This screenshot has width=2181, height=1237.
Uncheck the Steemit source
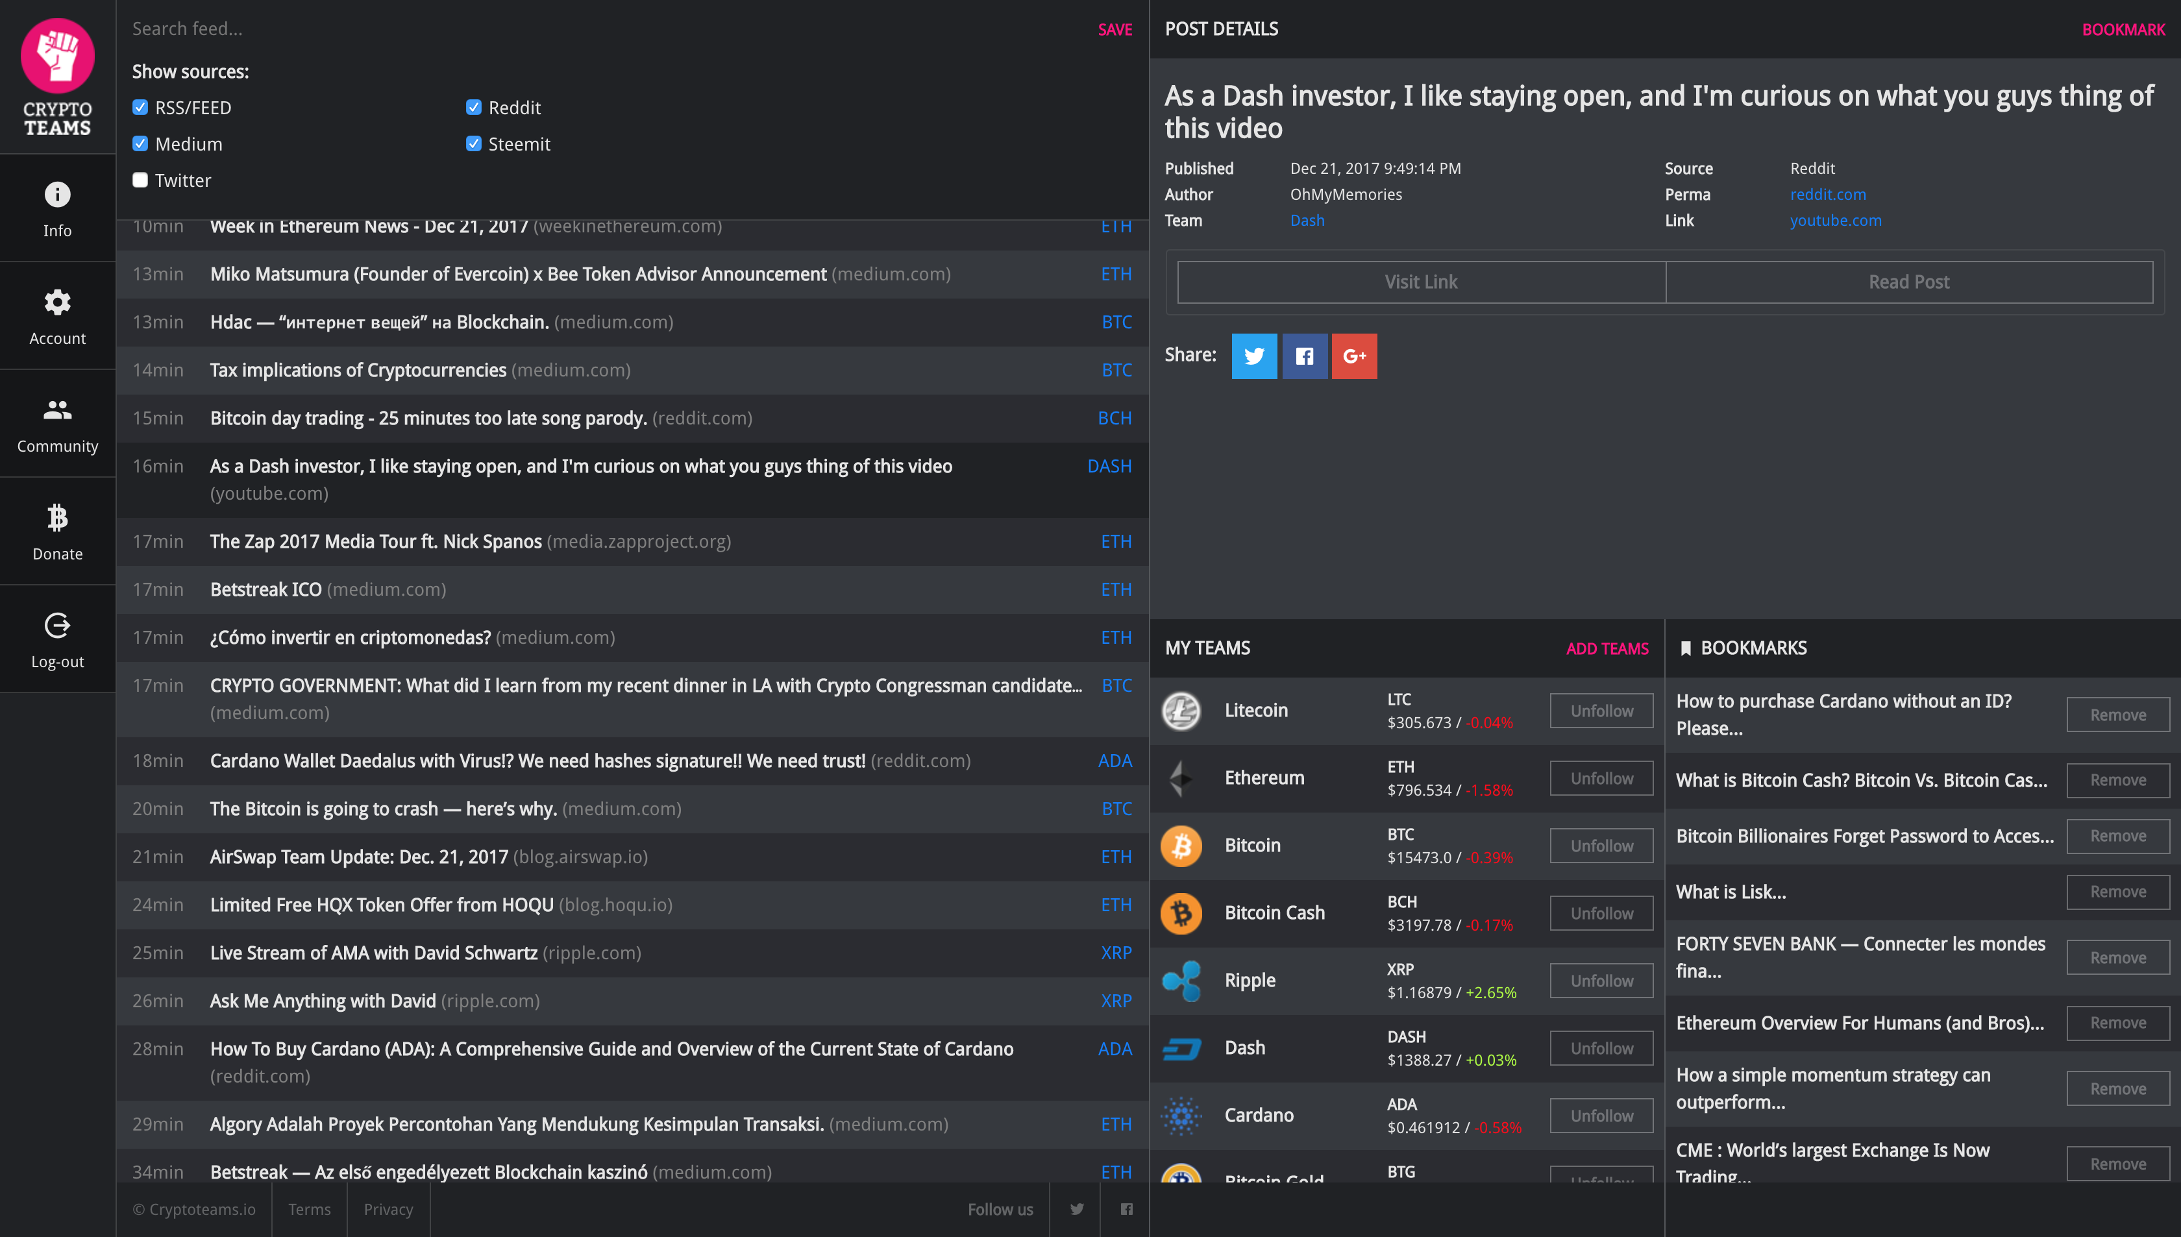coord(473,143)
